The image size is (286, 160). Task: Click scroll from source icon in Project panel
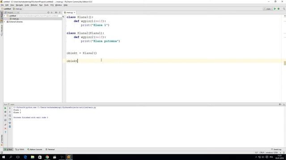48,12
